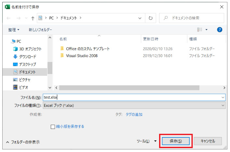Click the ドキュメントの検索 search field

(x=192, y=18)
